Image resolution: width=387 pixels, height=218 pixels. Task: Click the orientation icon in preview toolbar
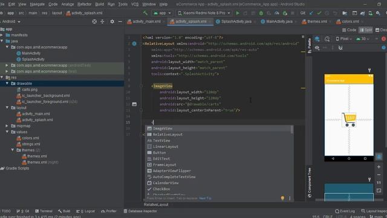[327, 39]
